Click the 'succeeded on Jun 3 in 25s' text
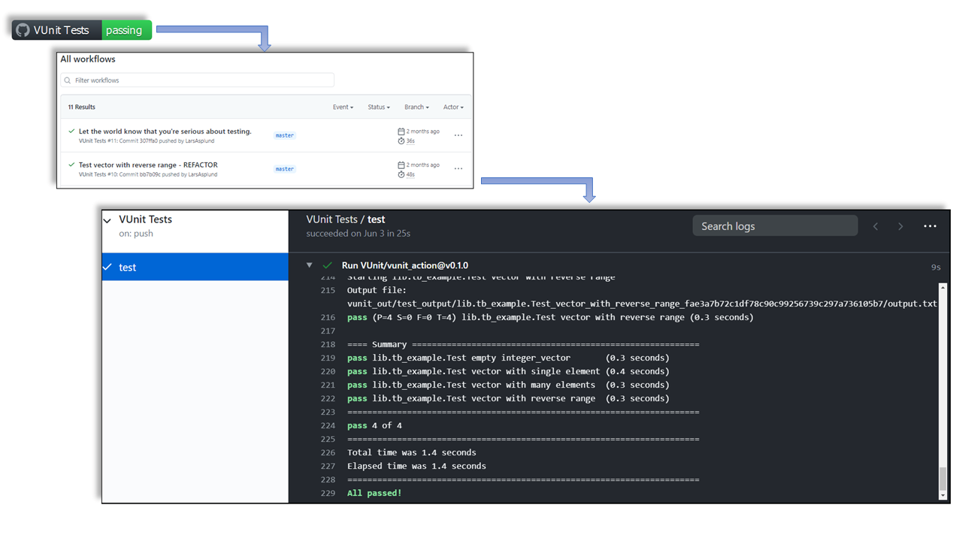Image resolution: width=962 pixels, height=541 pixels. [358, 234]
